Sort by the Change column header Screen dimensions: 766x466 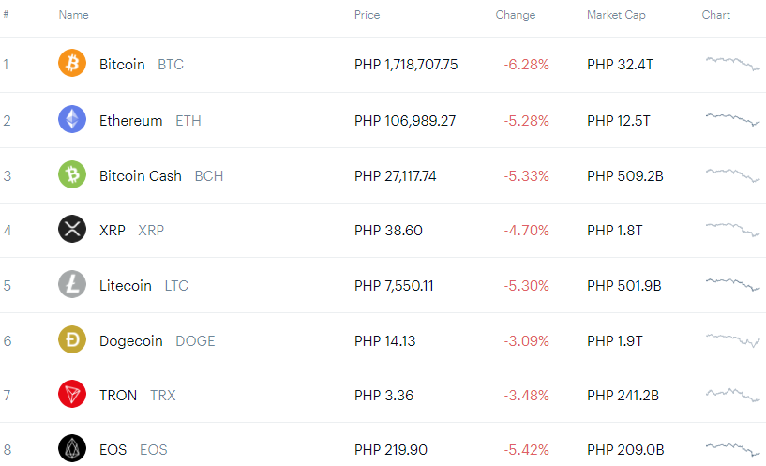pyautogui.click(x=516, y=15)
